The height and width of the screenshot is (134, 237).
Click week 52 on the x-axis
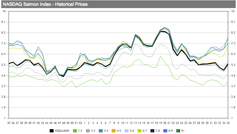coord(80,123)
